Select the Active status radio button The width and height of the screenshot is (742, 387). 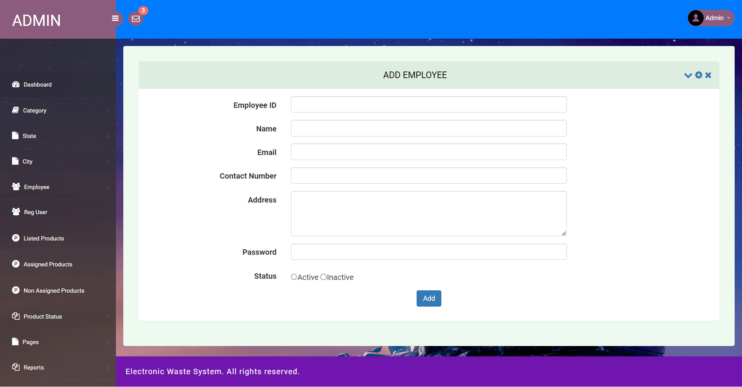point(294,277)
